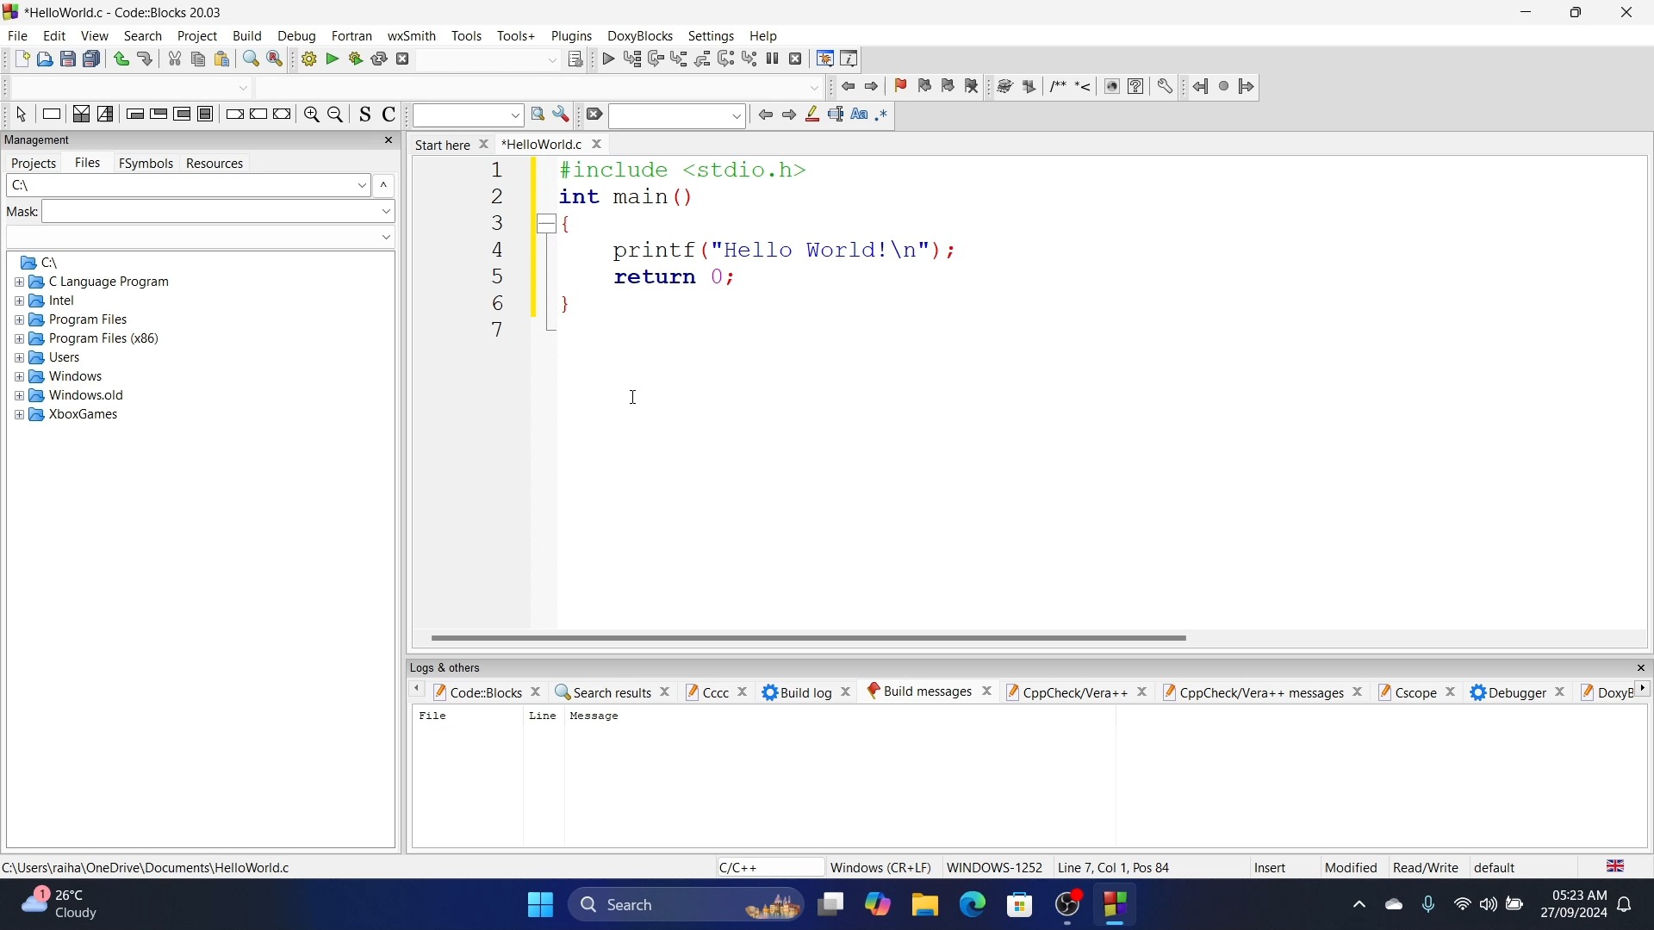Click the Zoom in icon
1654x930 pixels.
(312, 116)
